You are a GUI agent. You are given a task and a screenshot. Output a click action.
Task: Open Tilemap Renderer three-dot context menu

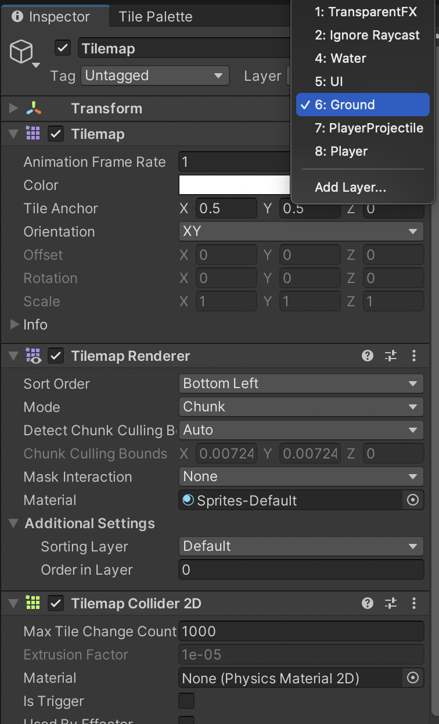pos(414,356)
